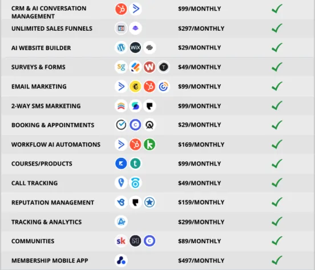The width and height of the screenshot is (315, 270).
Task: Click the 'sg' icon in Surveys & Forms row
Action: tap(121, 67)
